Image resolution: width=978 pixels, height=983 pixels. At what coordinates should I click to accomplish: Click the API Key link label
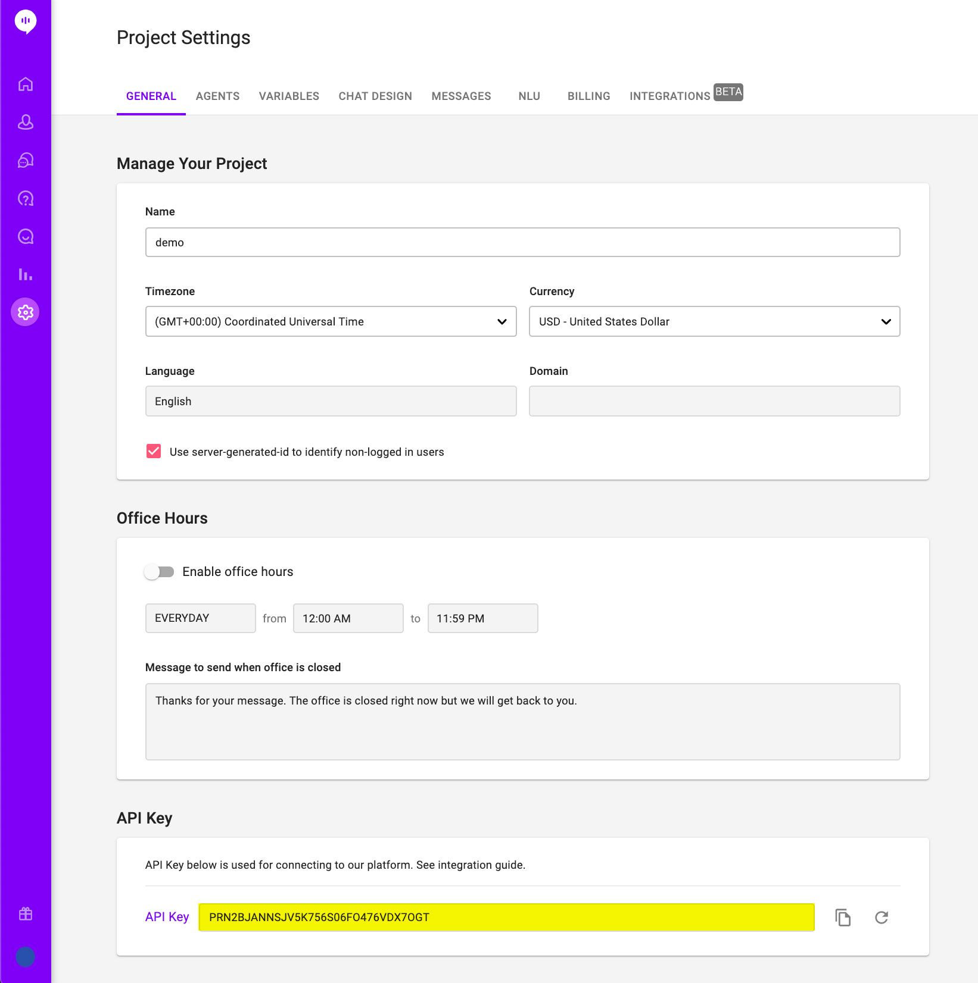point(167,917)
